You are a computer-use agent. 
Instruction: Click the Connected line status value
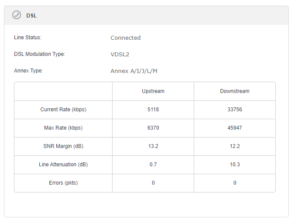tap(126, 38)
